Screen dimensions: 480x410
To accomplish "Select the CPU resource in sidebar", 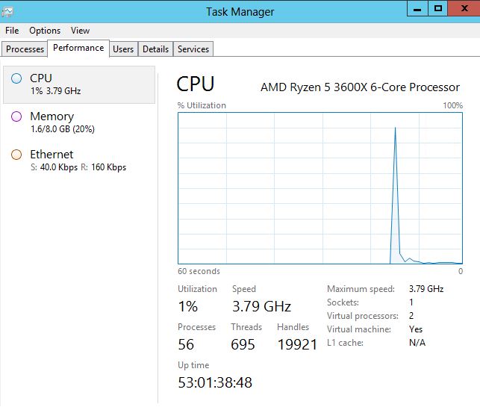I will pos(79,84).
